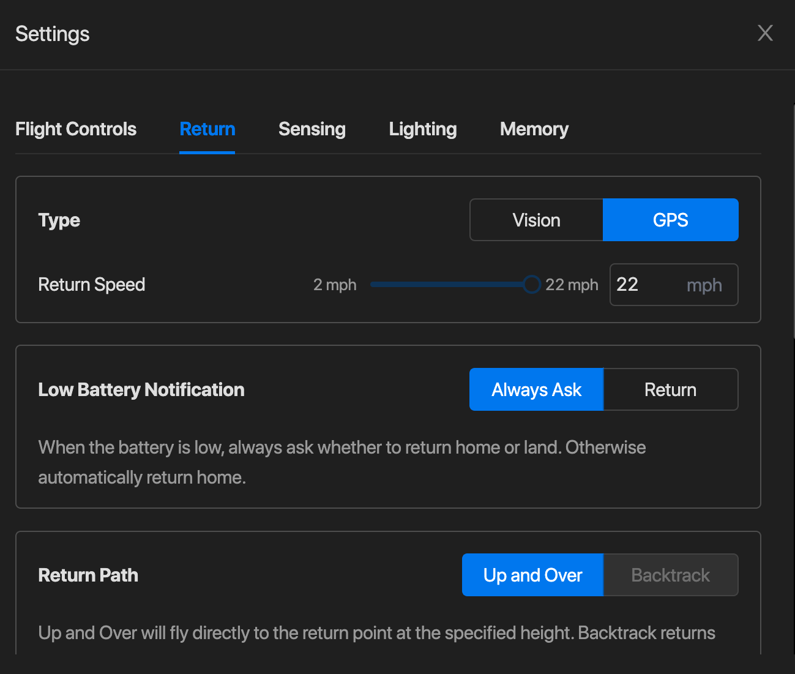
Task: Click the Up and Over description text
Action: tap(377, 633)
